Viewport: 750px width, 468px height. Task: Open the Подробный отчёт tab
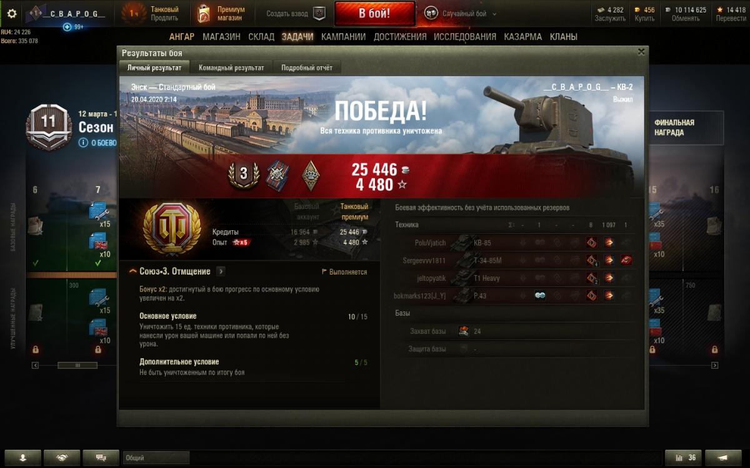click(x=307, y=67)
